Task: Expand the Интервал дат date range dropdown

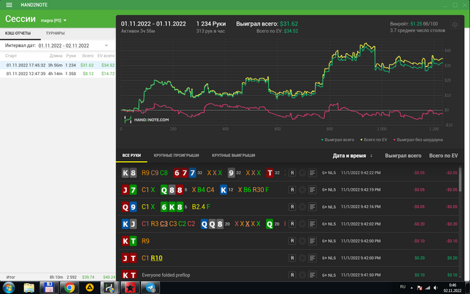Action: 106,46
